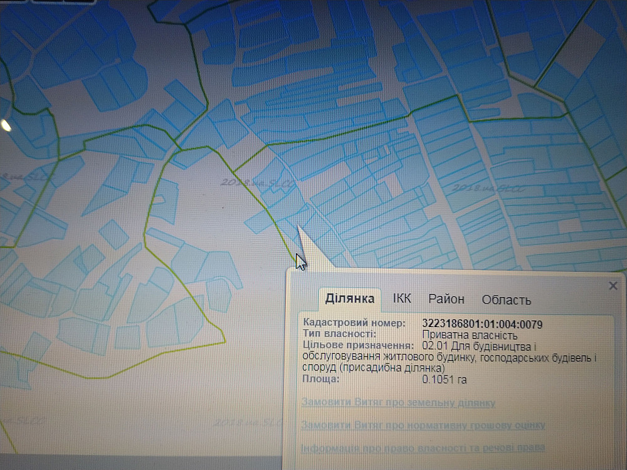Screen dimensions: 627x470
Task: Open Замовити Витяг про земельну ділянку link
Action: 398,403
